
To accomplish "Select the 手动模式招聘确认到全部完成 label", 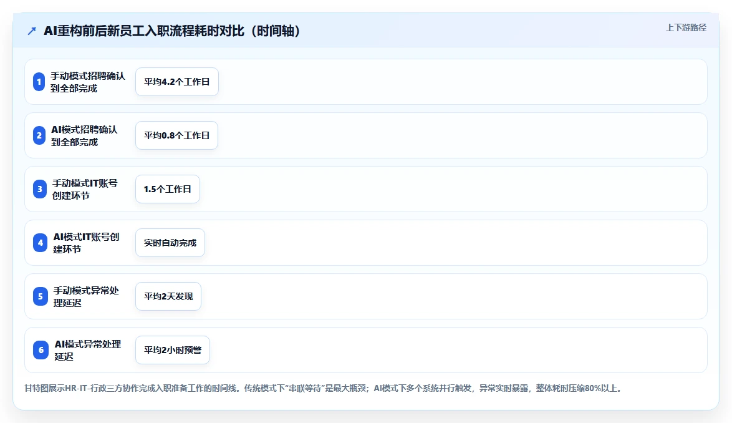I will click(x=88, y=82).
